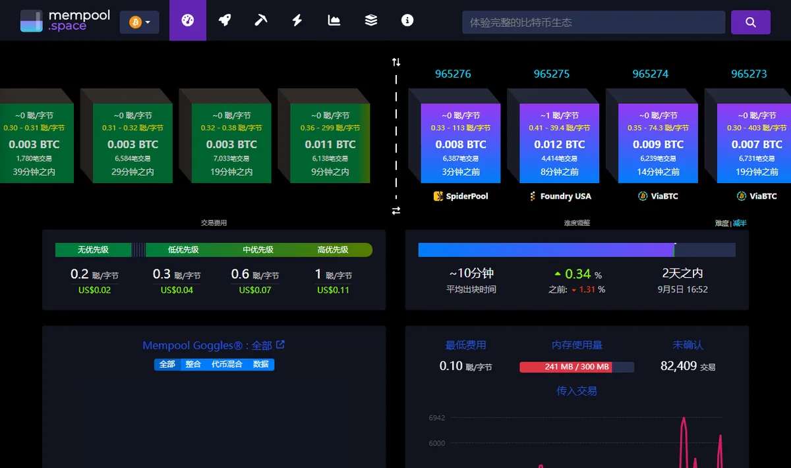The width and height of the screenshot is (791, 468).
Task: Click the SpiderPool pool icon
Action: click(438, 196)
